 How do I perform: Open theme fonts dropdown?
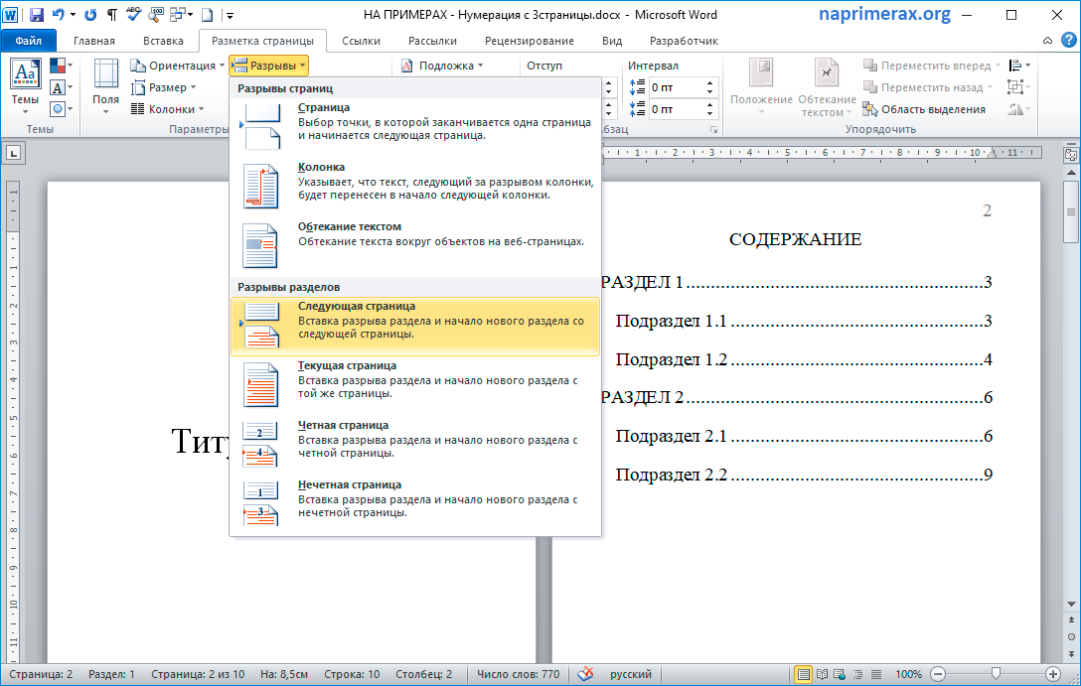[62, 87]
